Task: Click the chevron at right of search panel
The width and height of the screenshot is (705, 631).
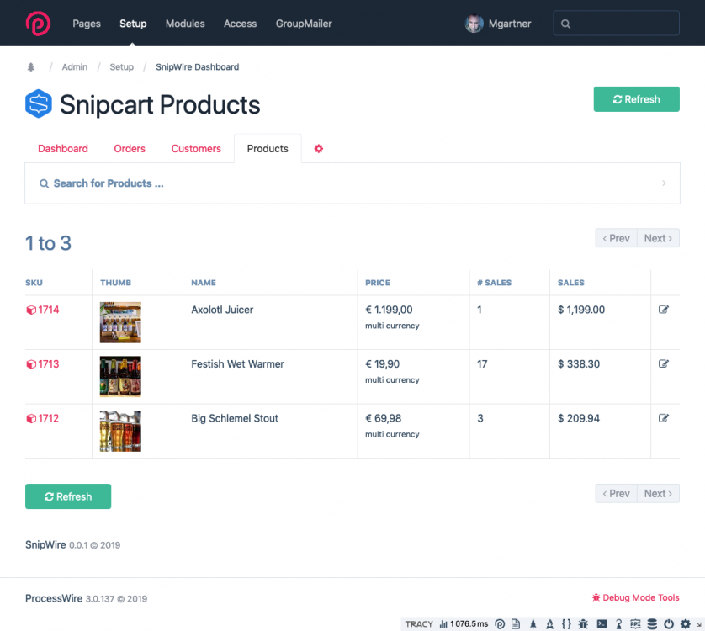Action: 664,183
